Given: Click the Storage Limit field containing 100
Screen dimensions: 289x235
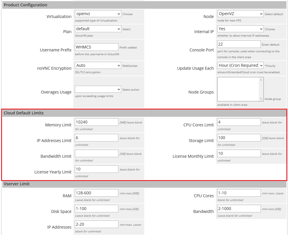Looking at the screenshot, I should pyautogui.click(x=239, y=138).
